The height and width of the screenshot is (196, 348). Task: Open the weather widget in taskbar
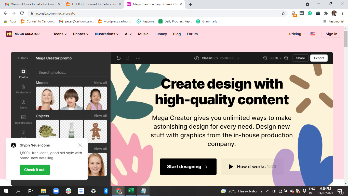(241, 191)
